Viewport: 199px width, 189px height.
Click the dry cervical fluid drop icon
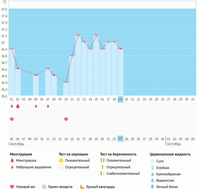pyautogui.click(x=152, y=161)
